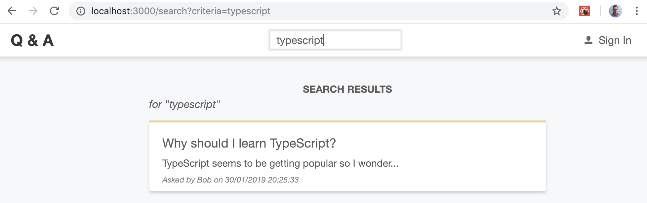This screenshot has height=203, width=647.
Task: View site information for localhost
Action: (x=81, y=11)
